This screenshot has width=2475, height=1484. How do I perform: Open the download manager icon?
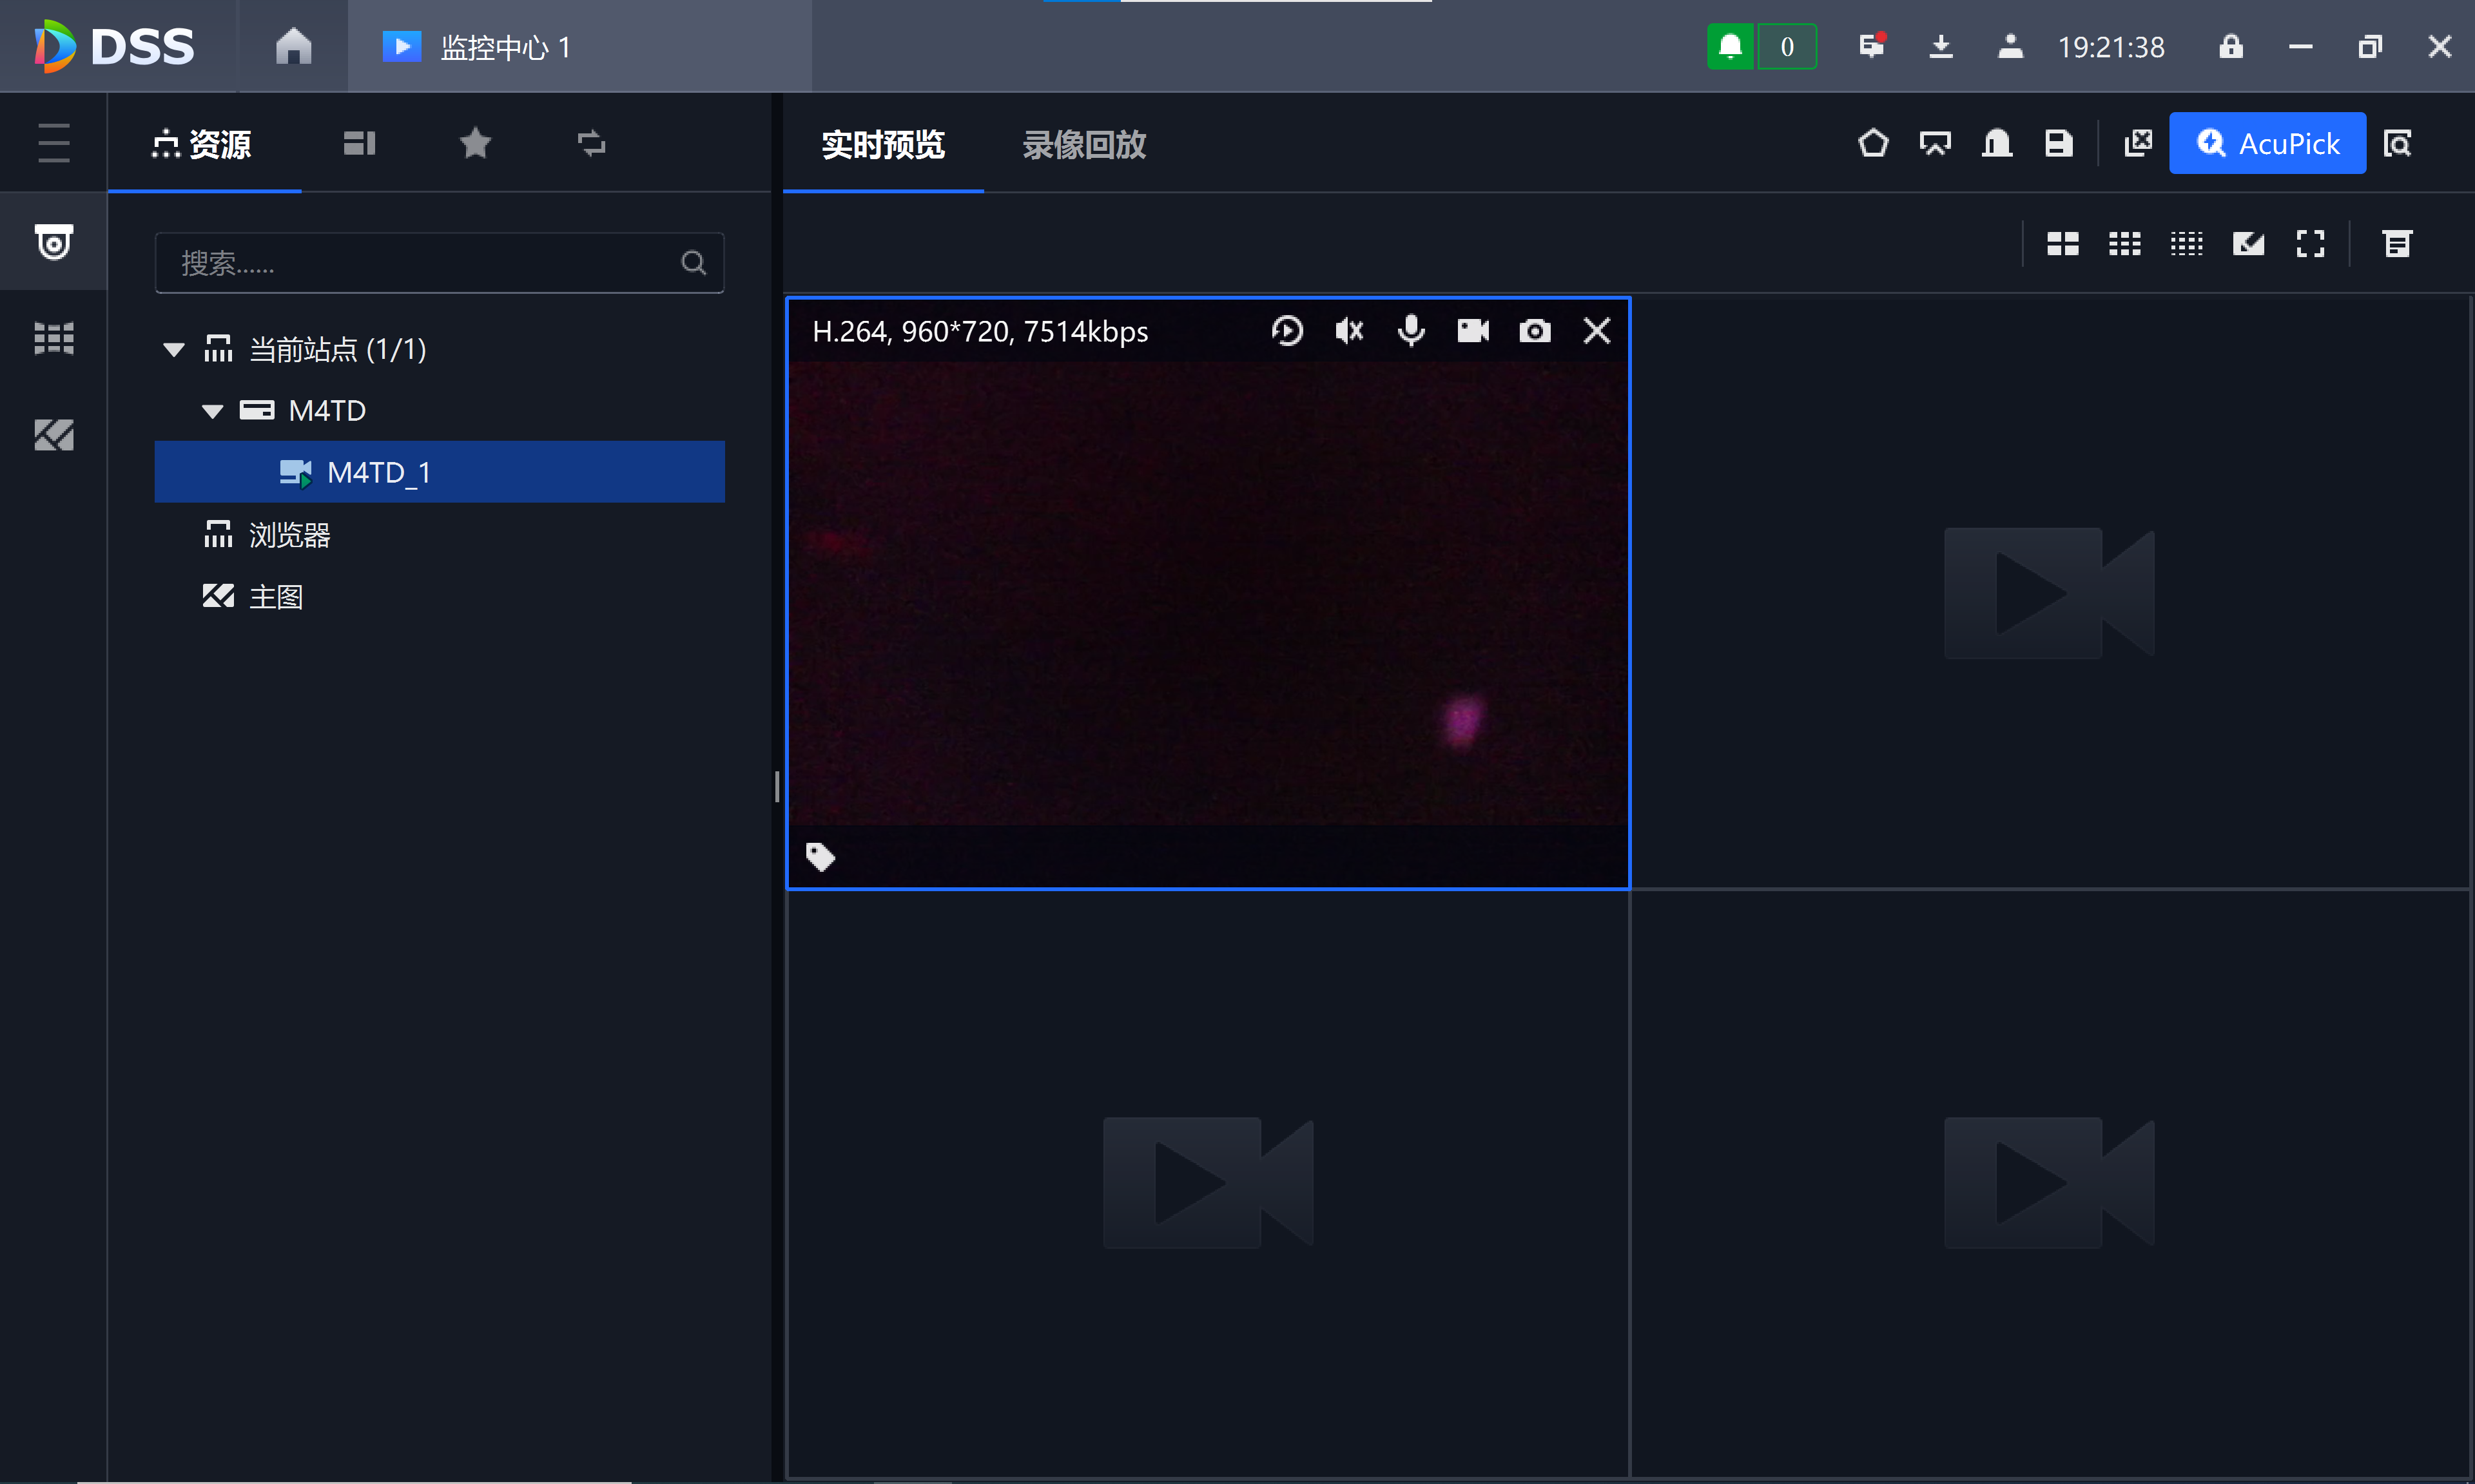1941,46
